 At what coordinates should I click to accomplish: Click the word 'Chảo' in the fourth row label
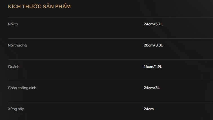pyautogui.click(x=12, y=88)
